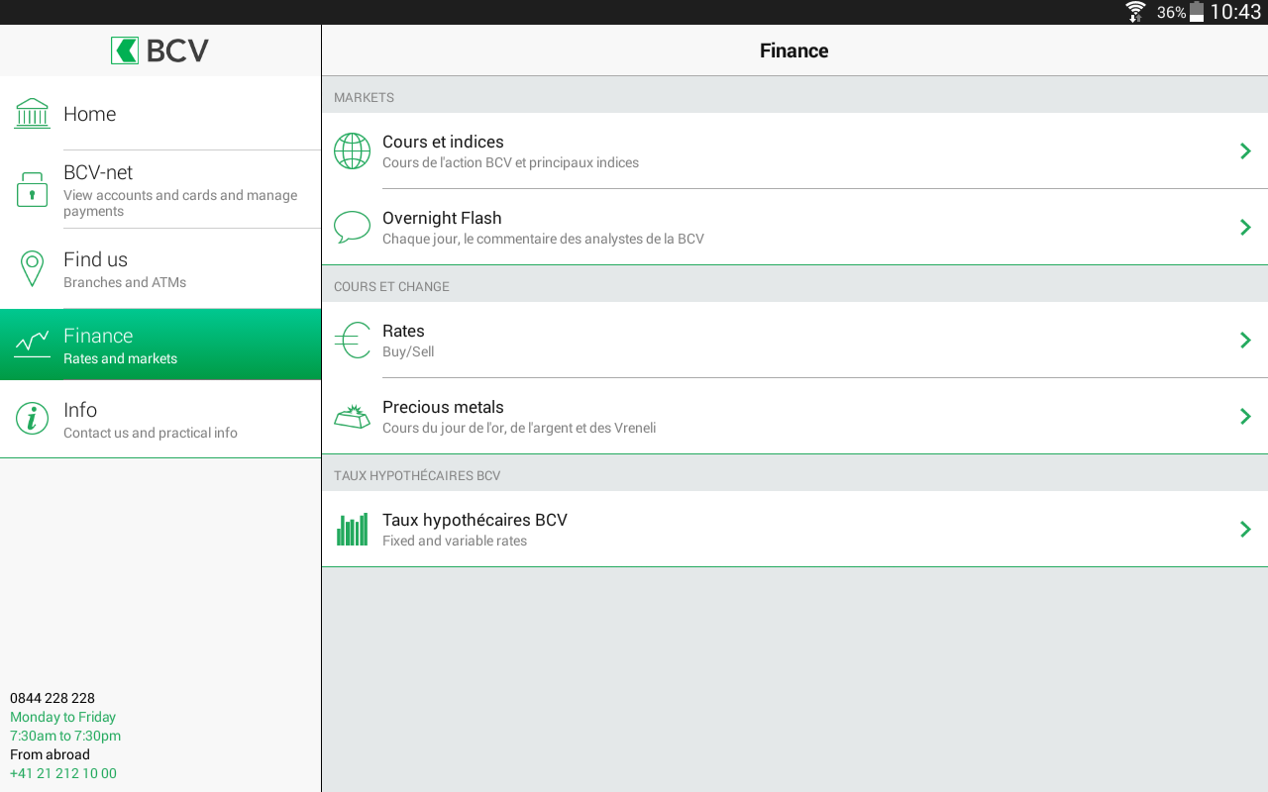Tap the 'From abroad' label
This screenshot has height=792, width=1268.
tap(50, 754)
